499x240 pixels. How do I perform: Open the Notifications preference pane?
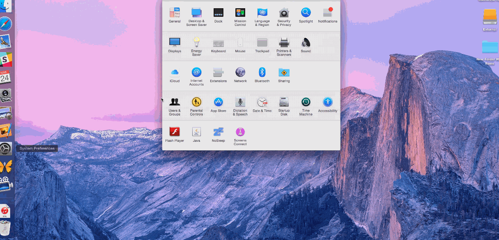click(328, 15)
